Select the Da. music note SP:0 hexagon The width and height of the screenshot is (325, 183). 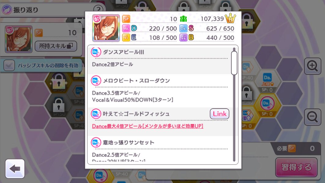[x=267, y=106]
